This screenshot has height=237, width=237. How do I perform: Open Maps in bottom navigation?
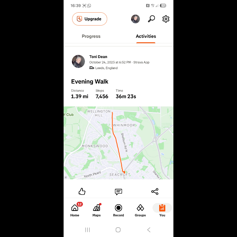(97, 210)
